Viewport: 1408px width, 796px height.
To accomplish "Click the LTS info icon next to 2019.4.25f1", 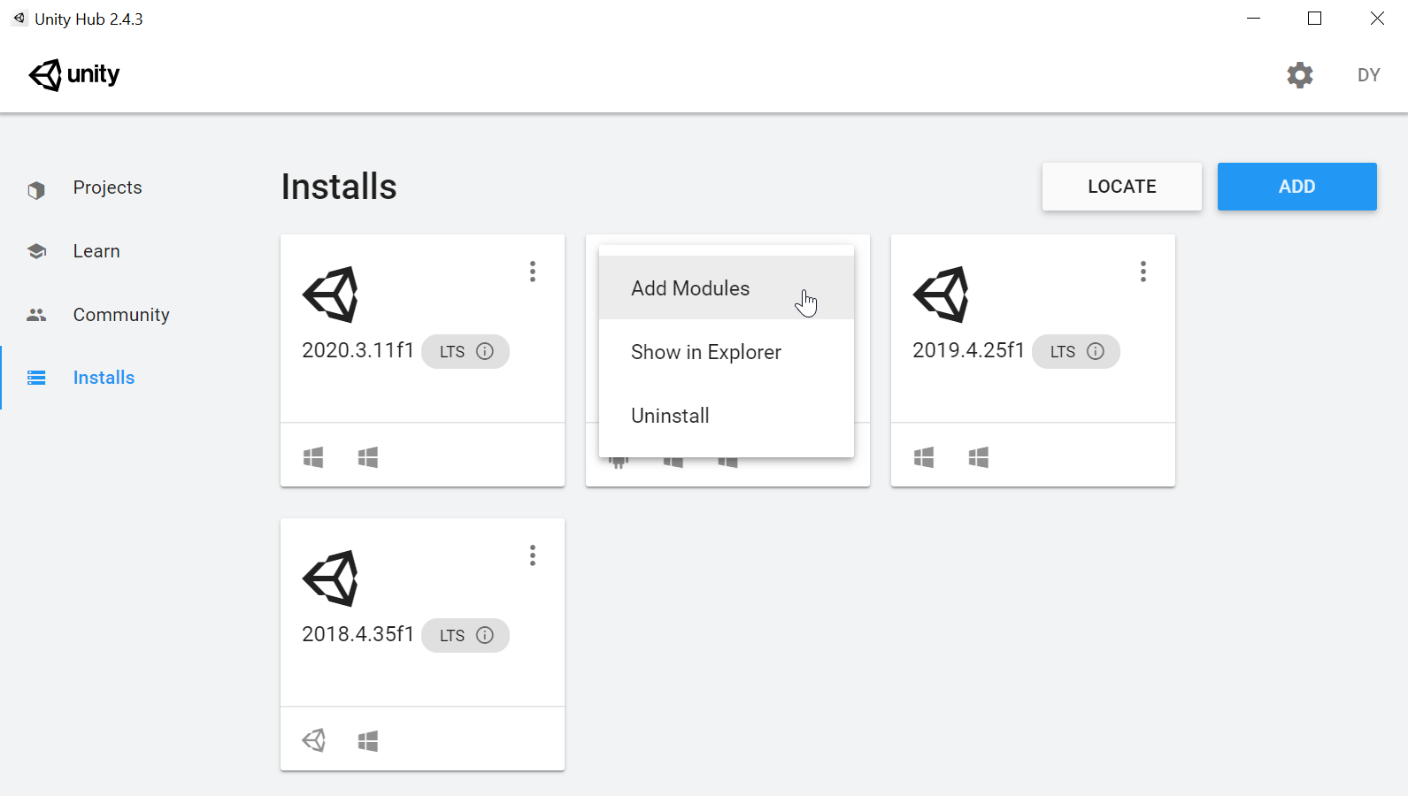I will (x=1096, y=351).
